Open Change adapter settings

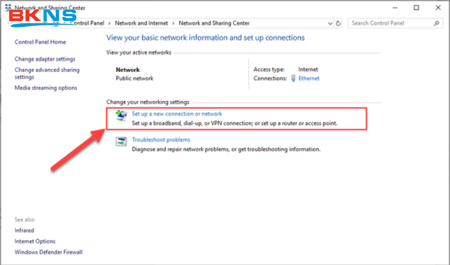tap(45, 59)
